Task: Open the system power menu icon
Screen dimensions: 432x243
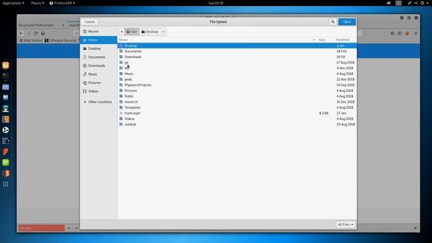Action: pos(422,3)
